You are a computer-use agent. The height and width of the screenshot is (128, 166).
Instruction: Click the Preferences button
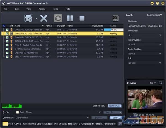pos(115,106)
